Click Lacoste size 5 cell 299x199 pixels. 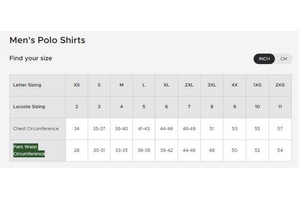144,106
